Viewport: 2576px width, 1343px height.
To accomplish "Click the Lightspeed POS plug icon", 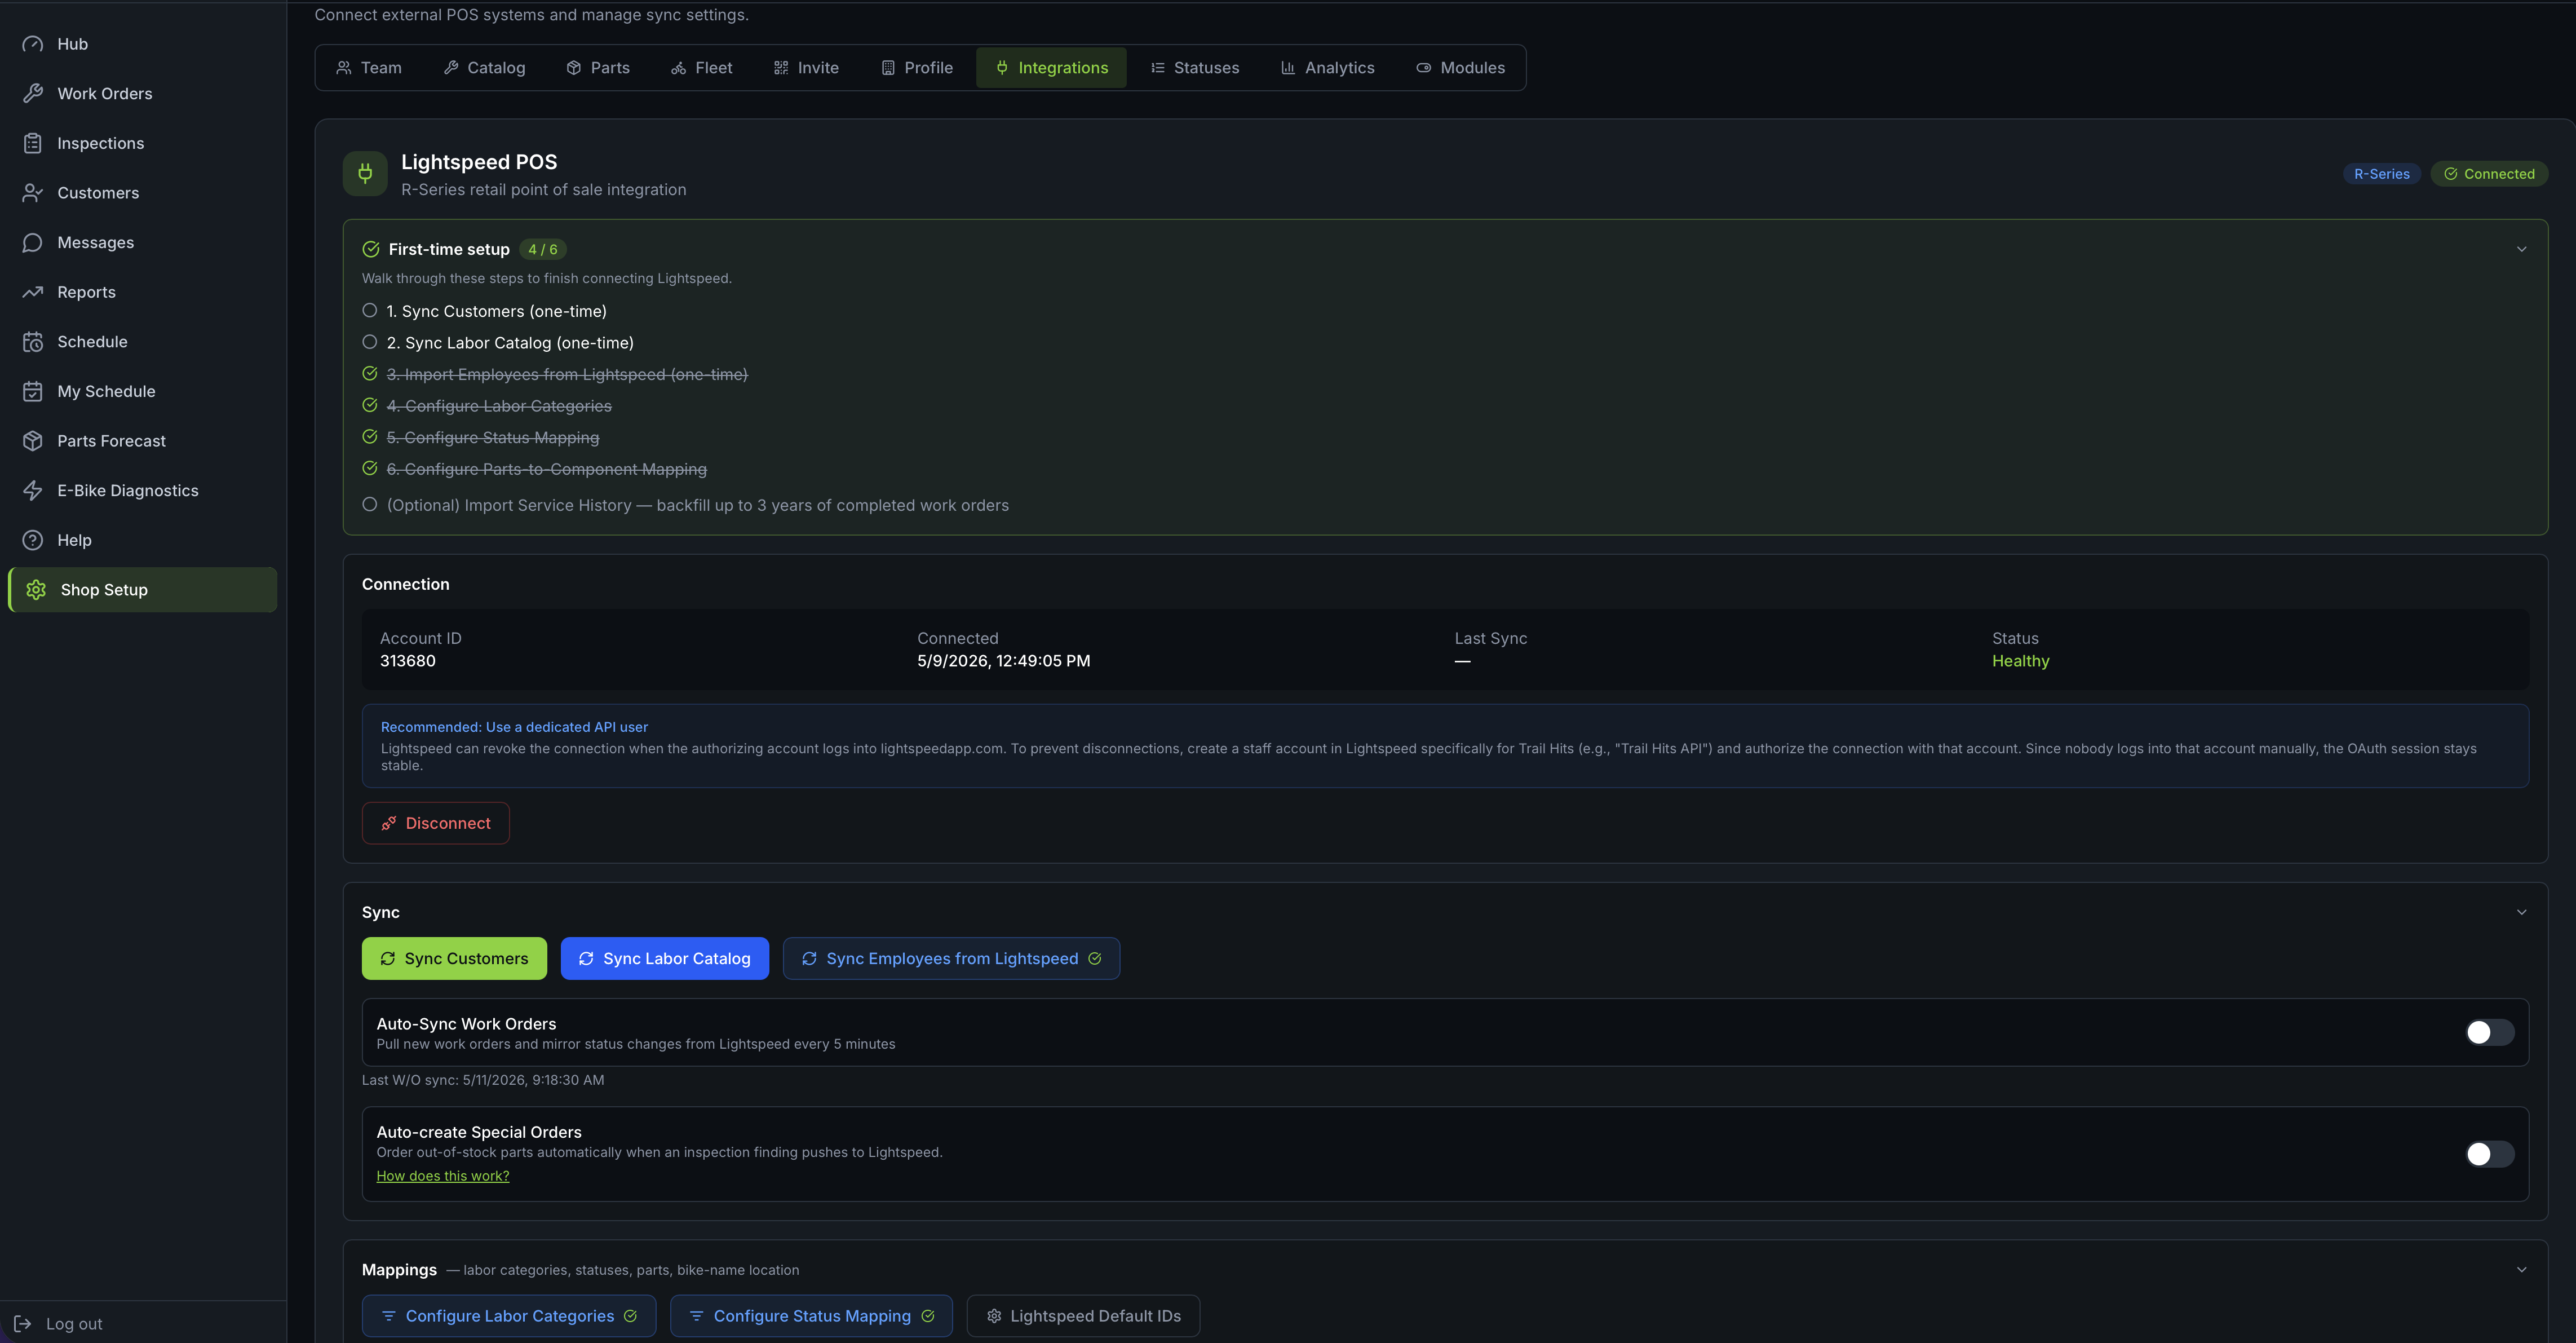I will pos(365,174).
